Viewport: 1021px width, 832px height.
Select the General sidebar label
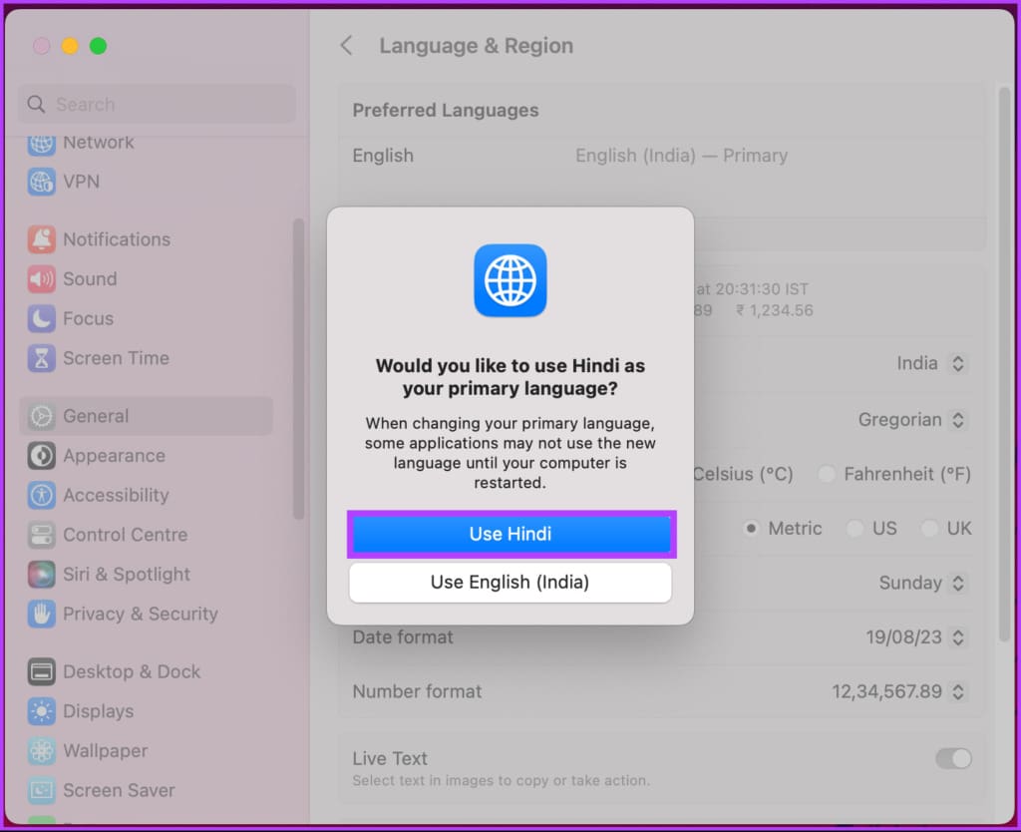tap(96, 416)
